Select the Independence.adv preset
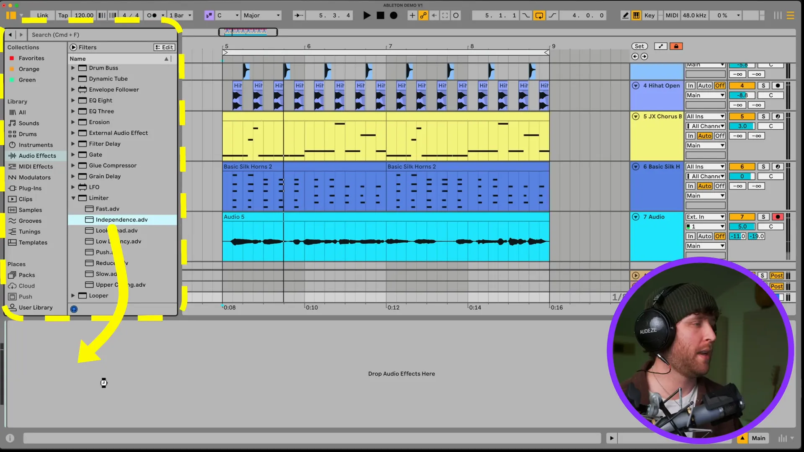Screen dimensions: 804x452 click(122, 220)
